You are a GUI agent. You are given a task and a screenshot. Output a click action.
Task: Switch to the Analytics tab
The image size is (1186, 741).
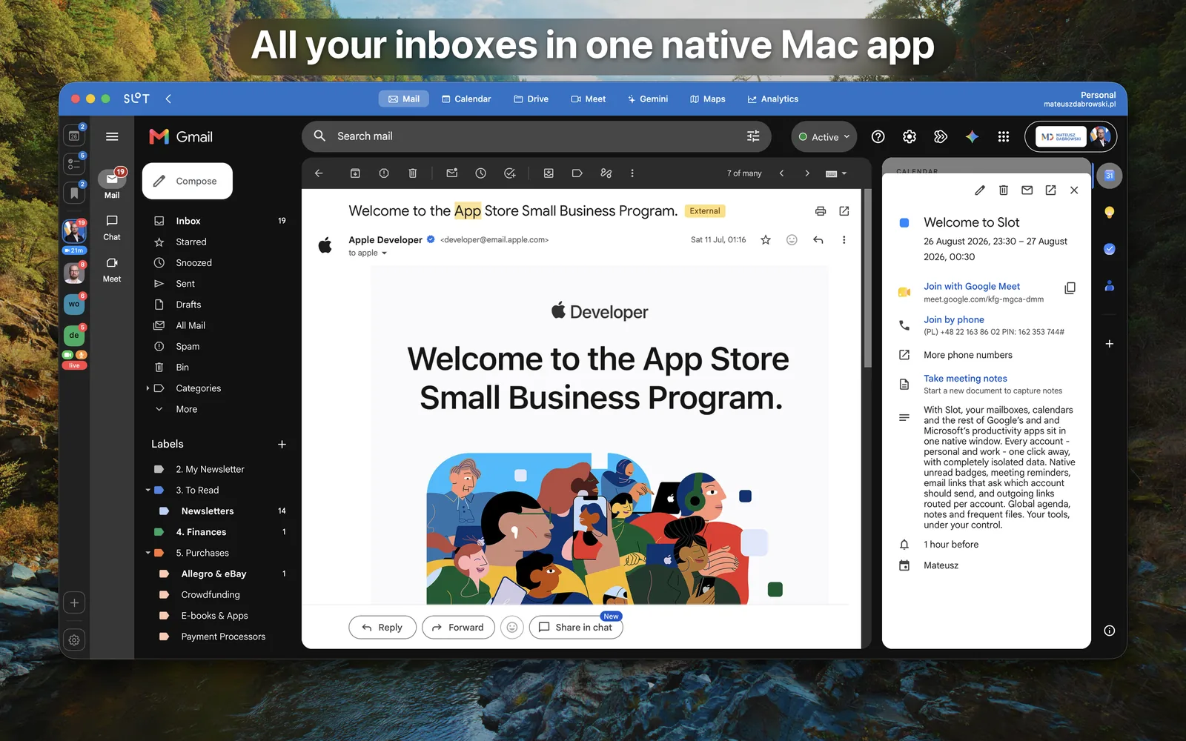pos(773,99)
